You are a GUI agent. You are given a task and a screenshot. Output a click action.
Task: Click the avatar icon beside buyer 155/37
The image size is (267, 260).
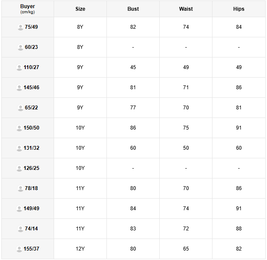pos(19,249)
